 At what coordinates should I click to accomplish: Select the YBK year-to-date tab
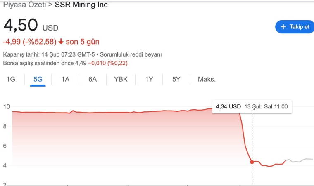[121, 79]
